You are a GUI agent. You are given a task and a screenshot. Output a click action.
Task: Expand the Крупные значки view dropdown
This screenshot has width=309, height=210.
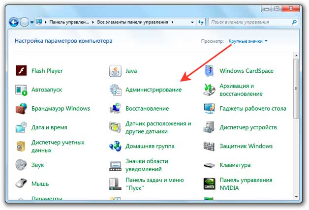pyautogui.click(x=247, y=41)
